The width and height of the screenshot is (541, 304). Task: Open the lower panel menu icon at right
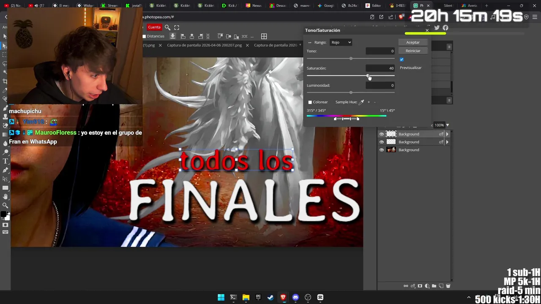coord(449,100)
